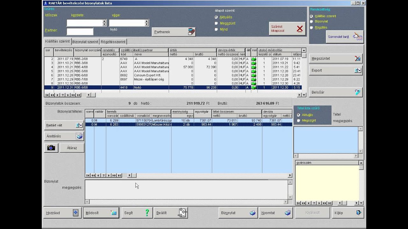Click the Partner code input field
This screenshot has height=229, width=408.
click(x=80, y=31)
